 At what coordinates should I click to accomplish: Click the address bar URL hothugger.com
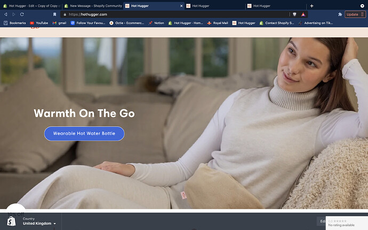click(88, 14)
